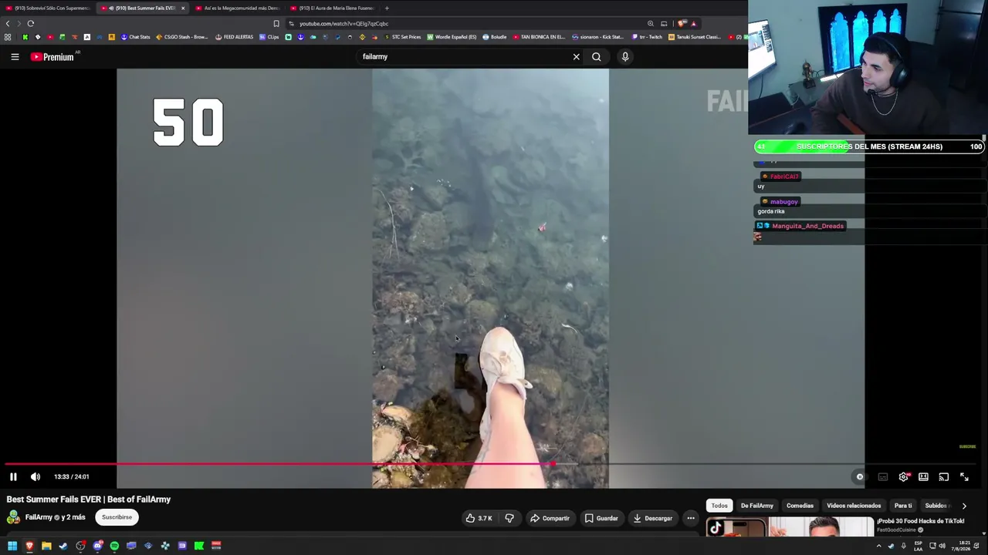Select the Para ti filter chip
The image size is (988, 555).
coord(903,506)
